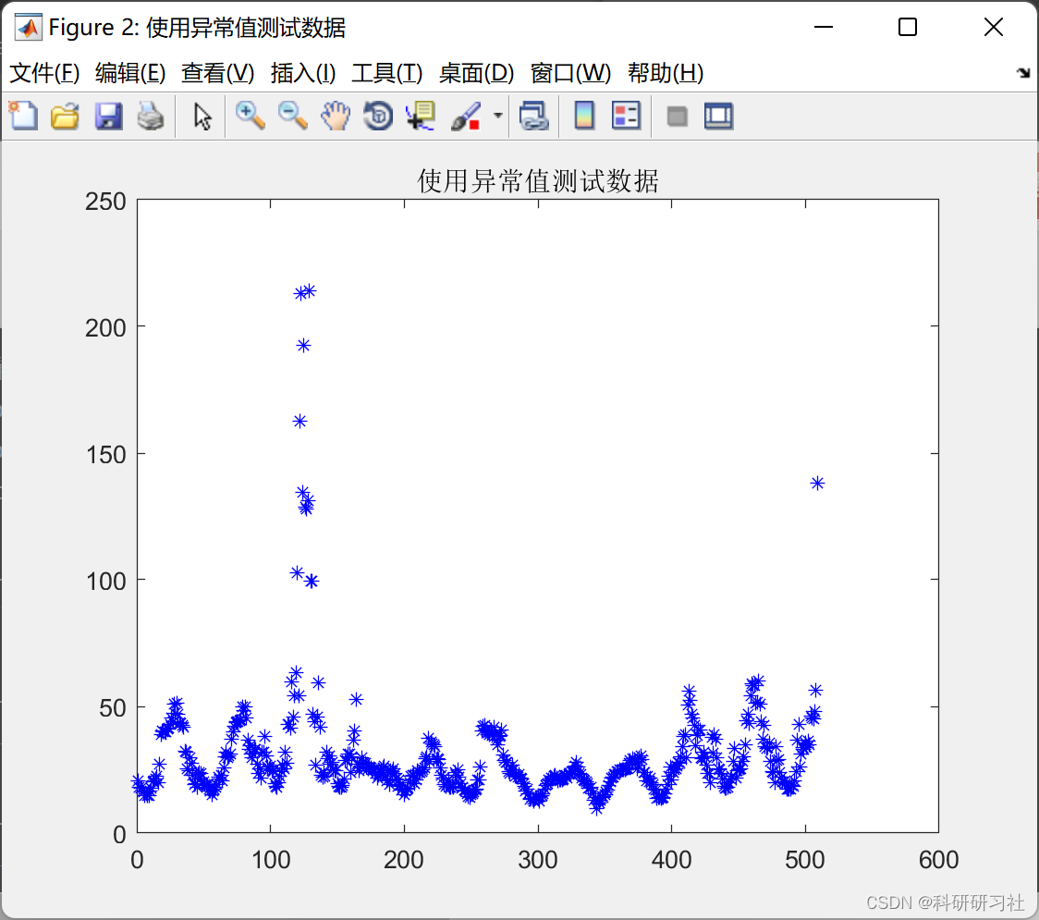Open the 帮助(H) menu
Image resolution: width=1039 pixels, height=920 pixels.
(x=666, y=73)
